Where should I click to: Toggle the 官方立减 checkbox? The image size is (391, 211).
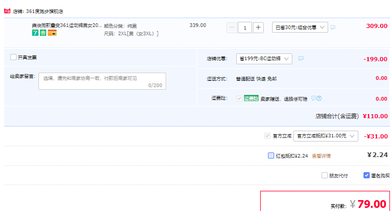[x=267, y=136]
